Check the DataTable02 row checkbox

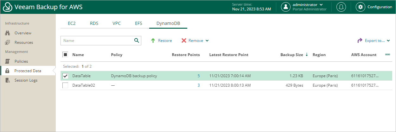click(65, 85)
